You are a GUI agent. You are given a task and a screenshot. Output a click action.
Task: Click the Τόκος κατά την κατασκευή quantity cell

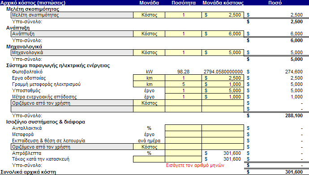point(183,159)
